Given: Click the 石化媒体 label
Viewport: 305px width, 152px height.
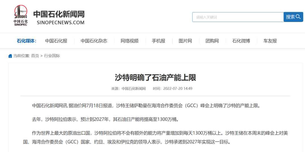Looking at the screenshot, I should (x=27, y=41).
